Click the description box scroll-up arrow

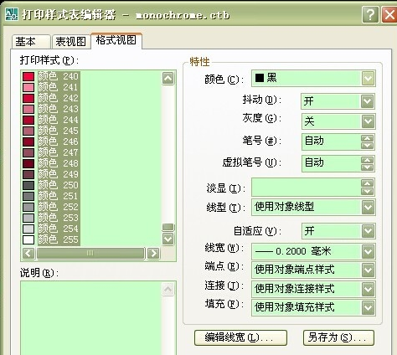[x=168, y=289]
